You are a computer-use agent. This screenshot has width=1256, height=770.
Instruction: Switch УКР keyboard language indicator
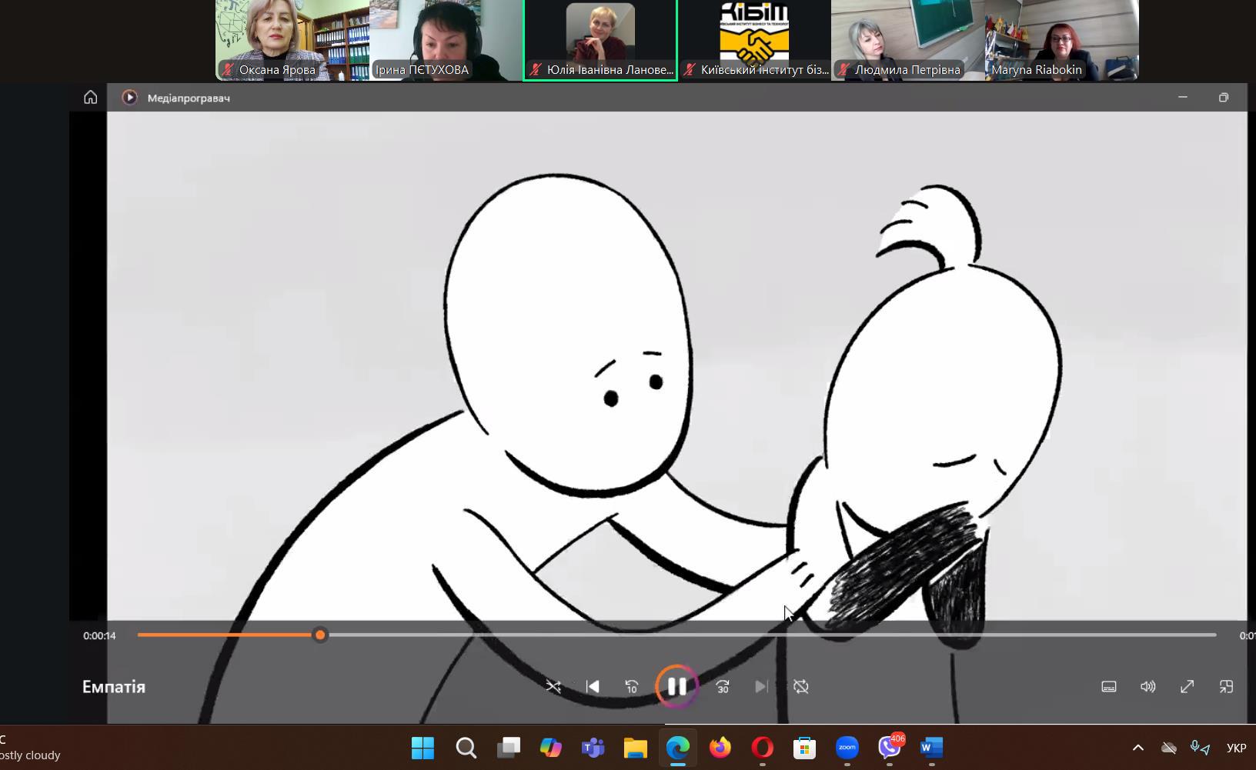(x=1236, y=748)
